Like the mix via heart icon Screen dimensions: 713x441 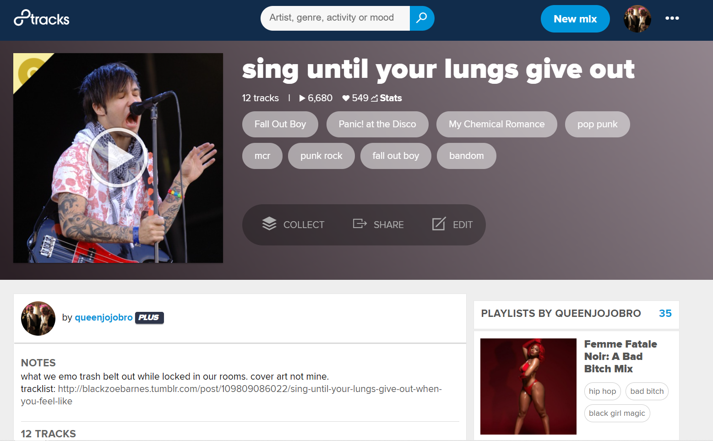[346, 98]
